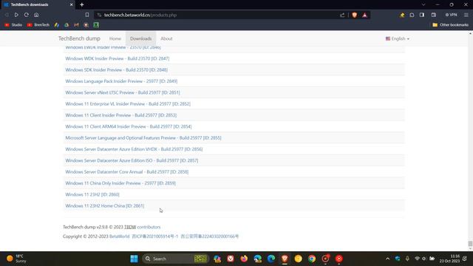
Task: Open Windows 11 China Only Insider Preview link
Action: (120, 183)
